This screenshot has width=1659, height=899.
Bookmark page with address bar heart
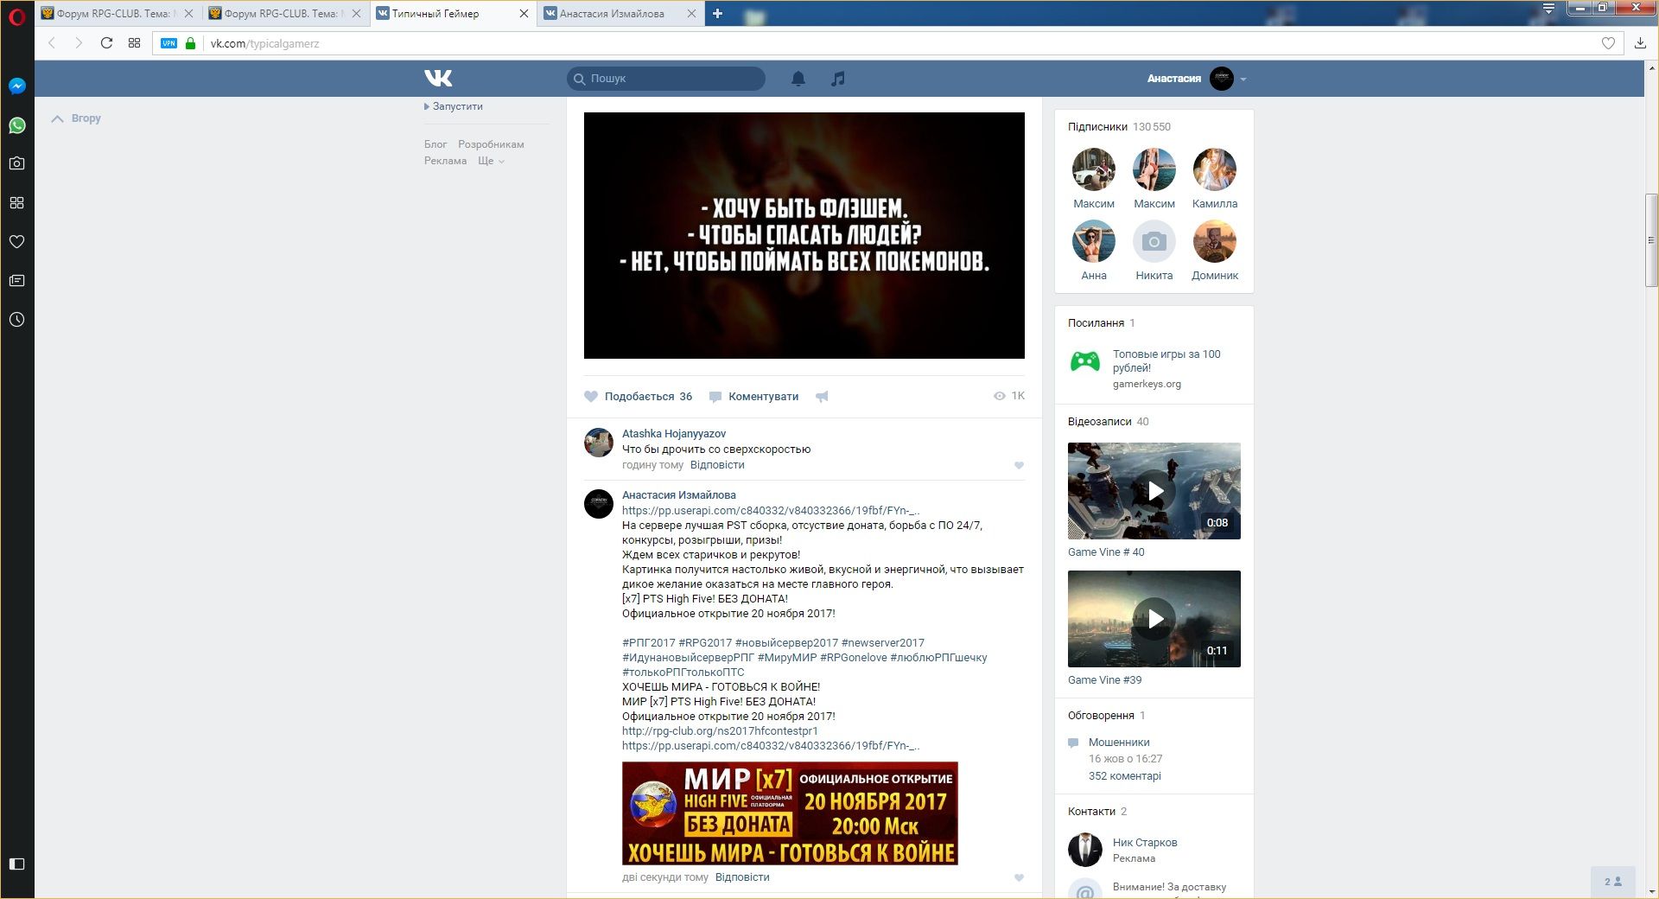[1608, 43]
